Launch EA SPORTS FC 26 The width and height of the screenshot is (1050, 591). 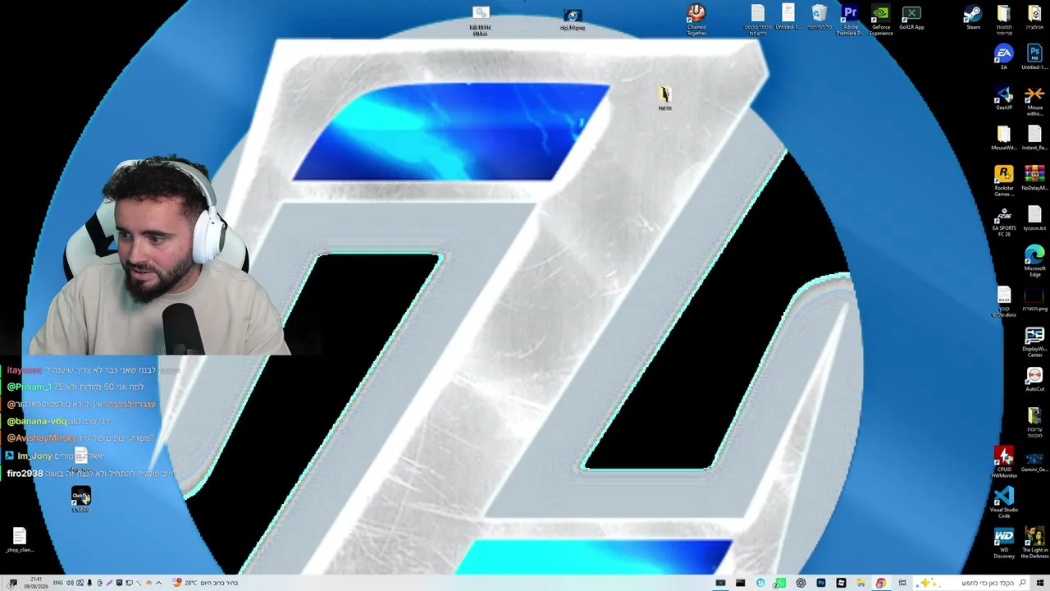[1004, 222]
